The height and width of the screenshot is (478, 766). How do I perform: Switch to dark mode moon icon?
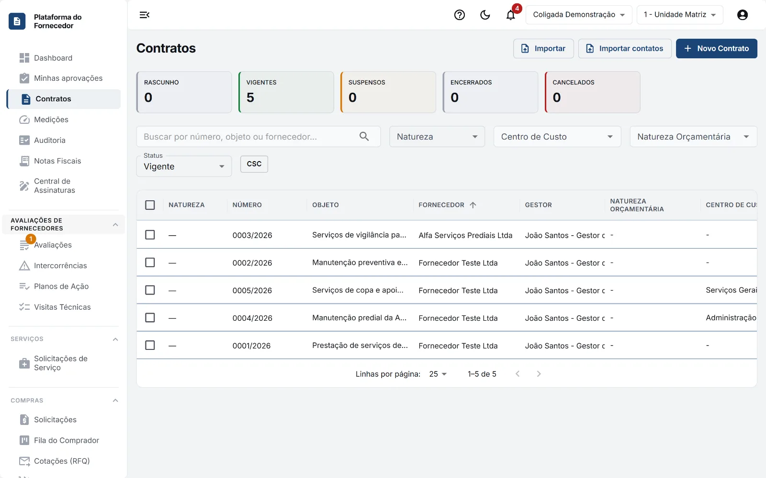coord(485,15)
